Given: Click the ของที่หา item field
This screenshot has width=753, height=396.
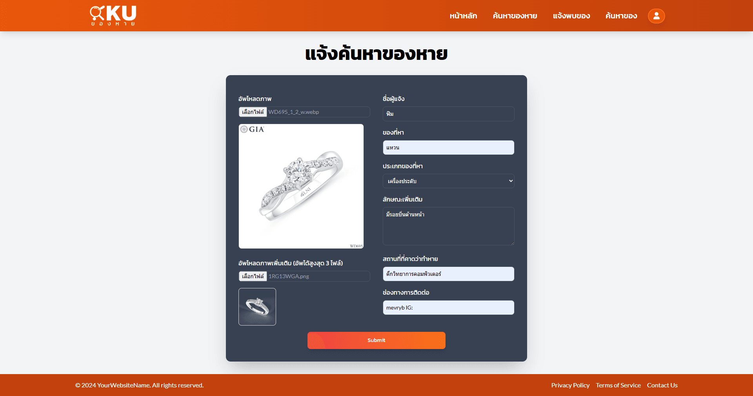Looking at the screenshot, I should [x=448, y=148].
